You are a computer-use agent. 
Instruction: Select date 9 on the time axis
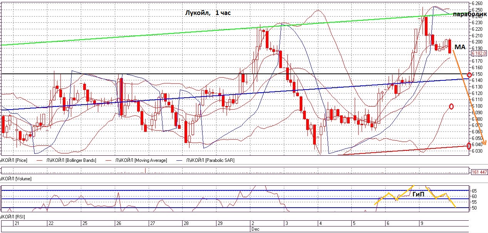click(421, 223)
